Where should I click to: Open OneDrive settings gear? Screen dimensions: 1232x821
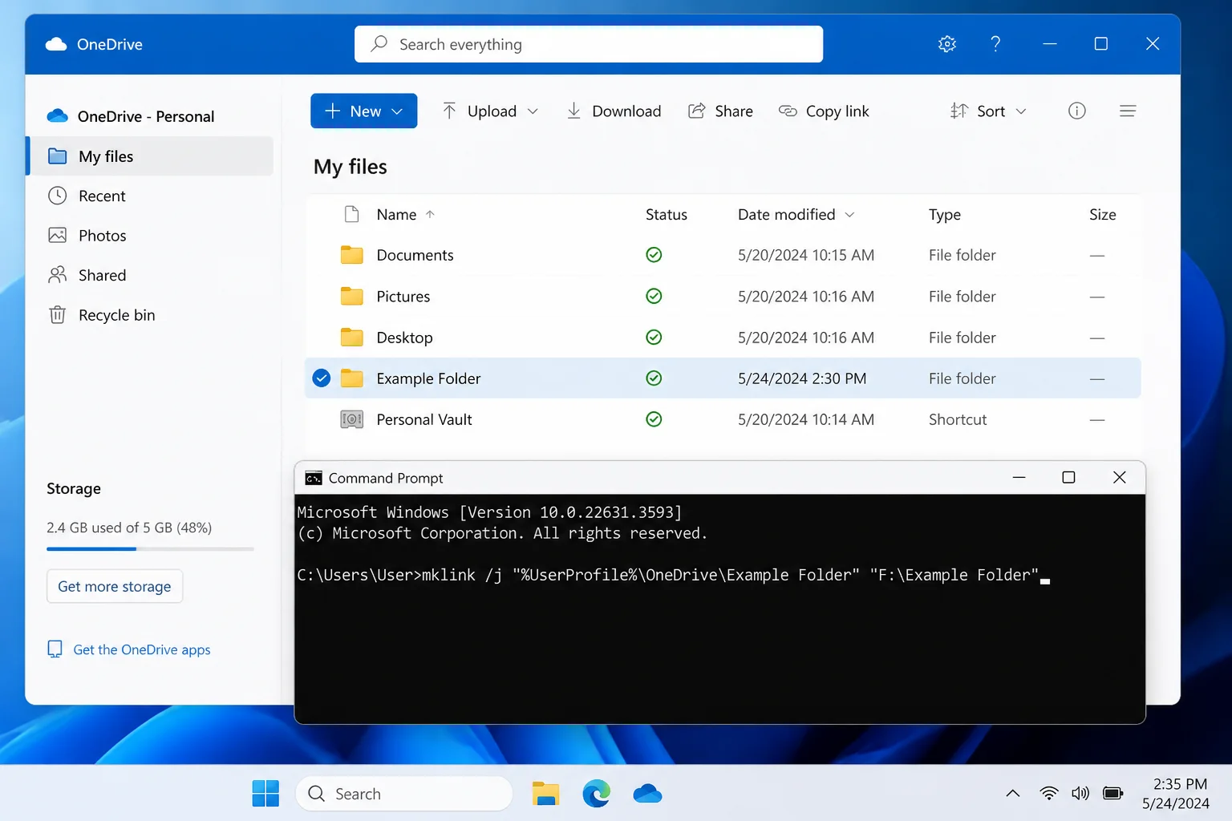[947, 44]
